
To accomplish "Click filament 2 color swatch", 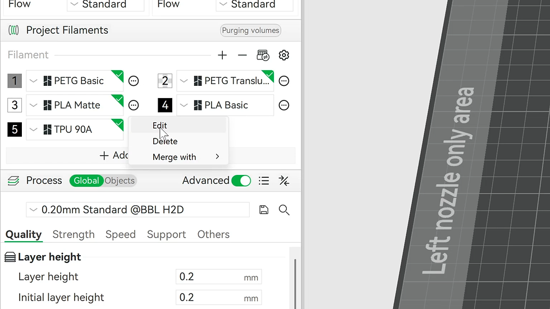I will click(165, 81).
